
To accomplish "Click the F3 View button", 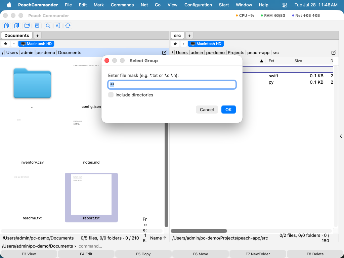I will [29, 254].
